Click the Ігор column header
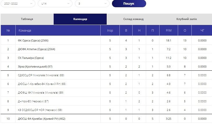The height and width of the screenshot is (124, 212). coord(110,30)
